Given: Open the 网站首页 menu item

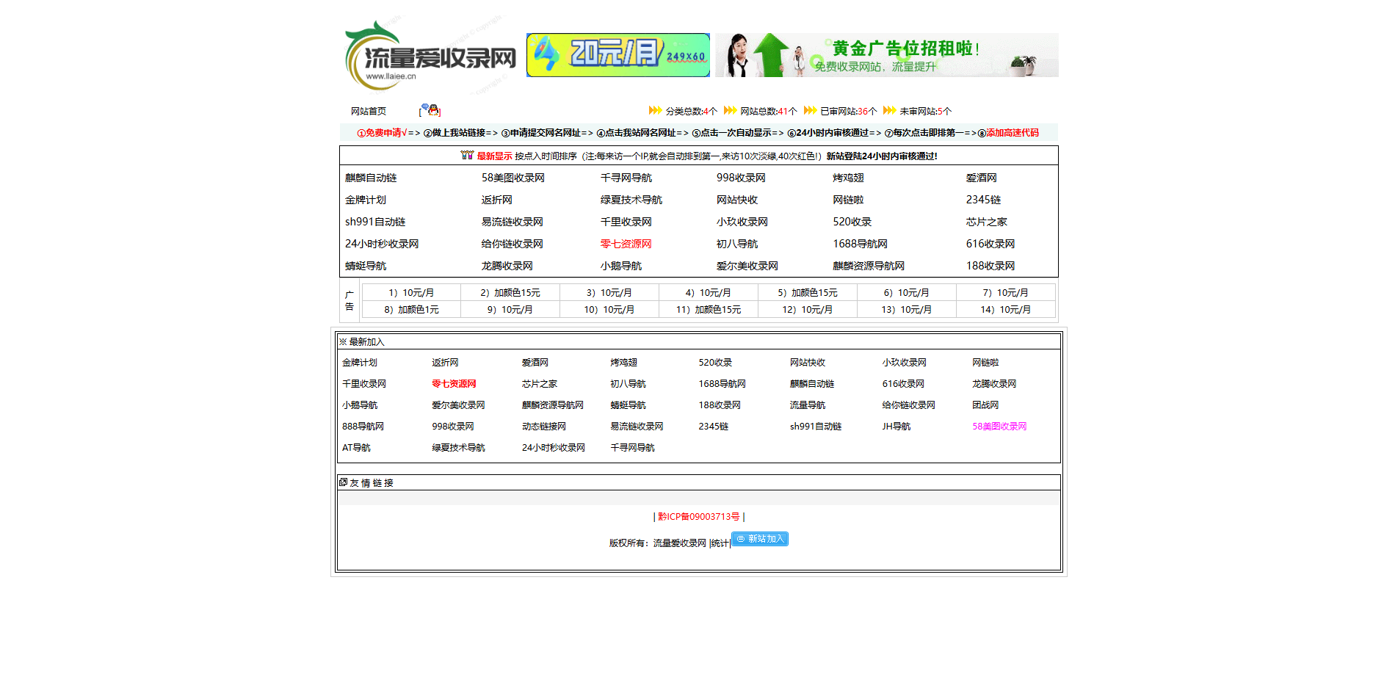Looking at the screenshot, I should click(370, 110).
